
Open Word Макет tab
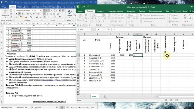coord(33,7)
